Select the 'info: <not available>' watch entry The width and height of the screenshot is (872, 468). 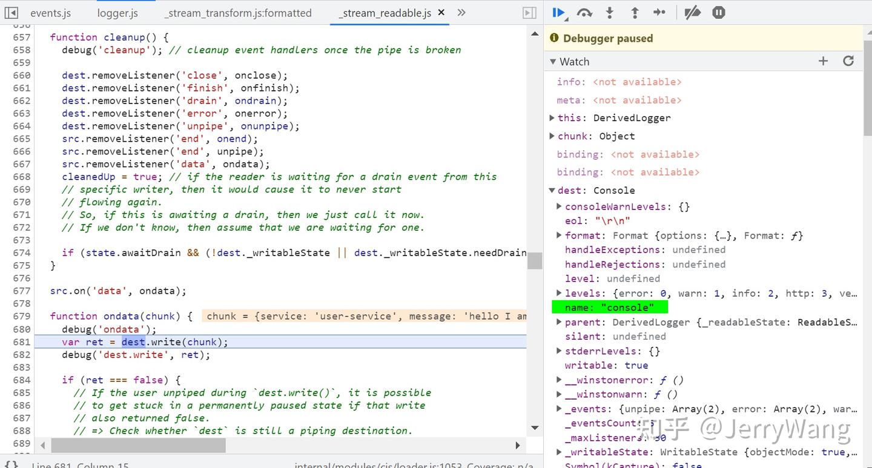point(619,82)
